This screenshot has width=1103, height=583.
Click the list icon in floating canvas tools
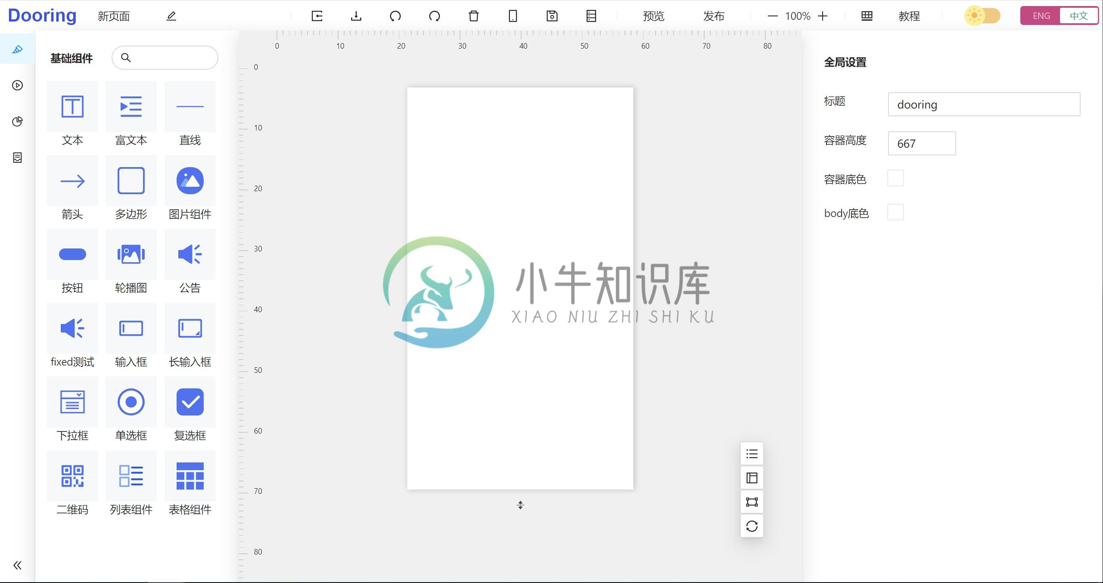(752, 454)
